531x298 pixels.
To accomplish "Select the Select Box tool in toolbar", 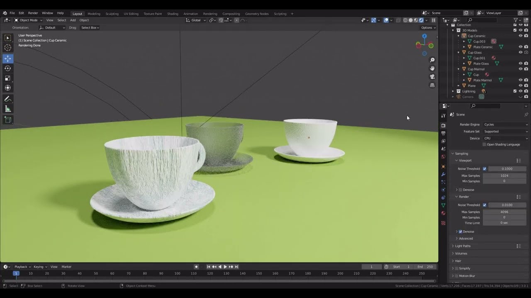I will pyautogui.click(x=7, y=38).
